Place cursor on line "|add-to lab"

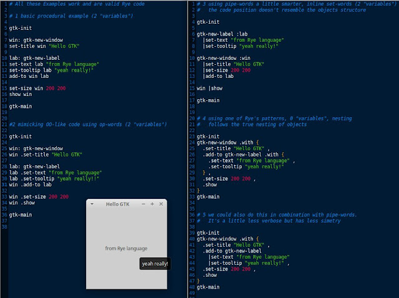[x=218, y=76]
